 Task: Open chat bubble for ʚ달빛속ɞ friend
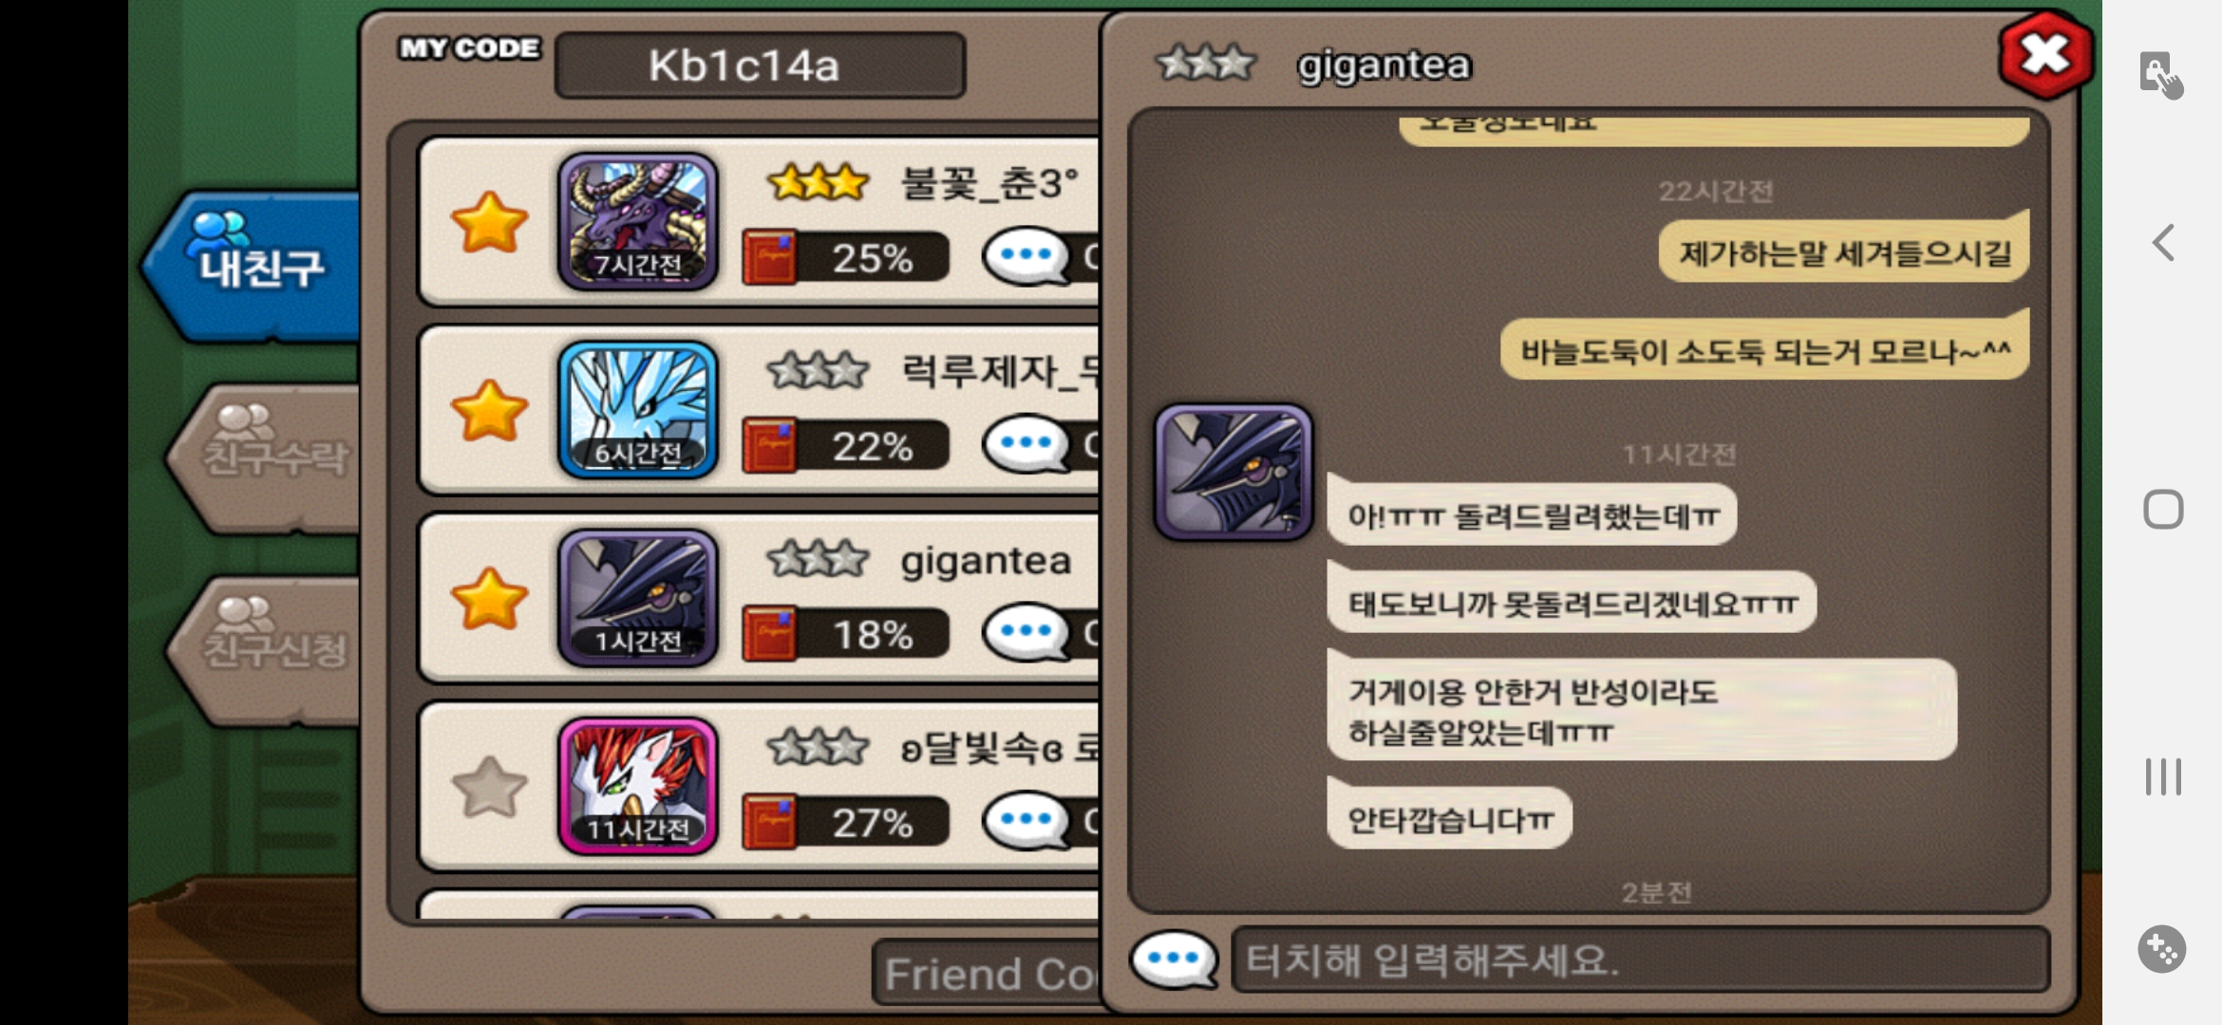tap(1026, 819)
